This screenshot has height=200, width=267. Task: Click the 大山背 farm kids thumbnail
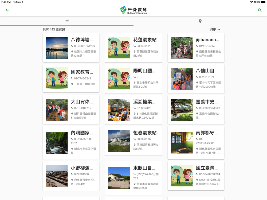click(57, 110)
